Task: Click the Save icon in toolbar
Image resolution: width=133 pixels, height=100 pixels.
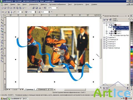Action: point(8,8)
